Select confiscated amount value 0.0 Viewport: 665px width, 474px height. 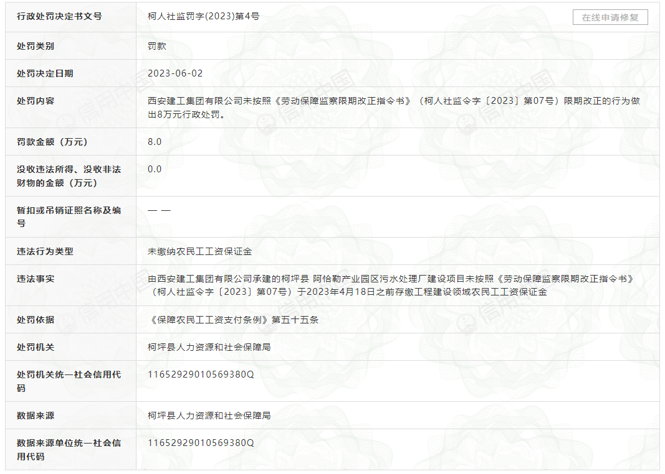(155, 169)
